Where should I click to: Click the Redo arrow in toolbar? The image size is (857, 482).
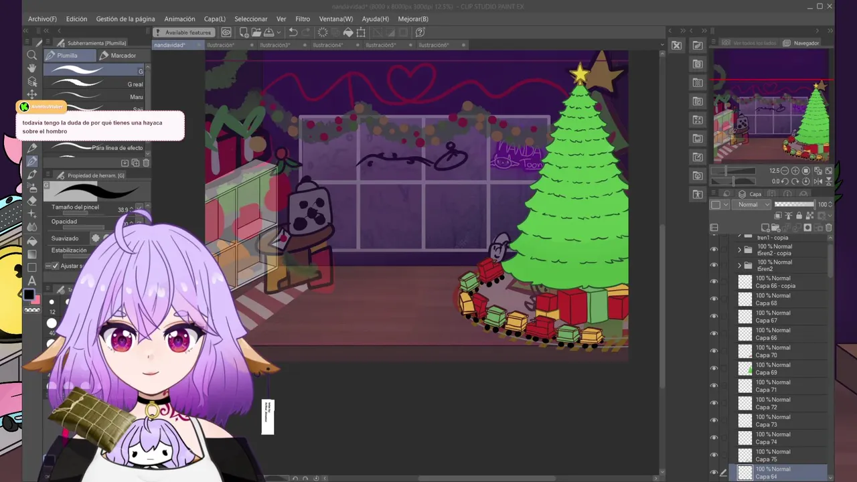[306, 32]
